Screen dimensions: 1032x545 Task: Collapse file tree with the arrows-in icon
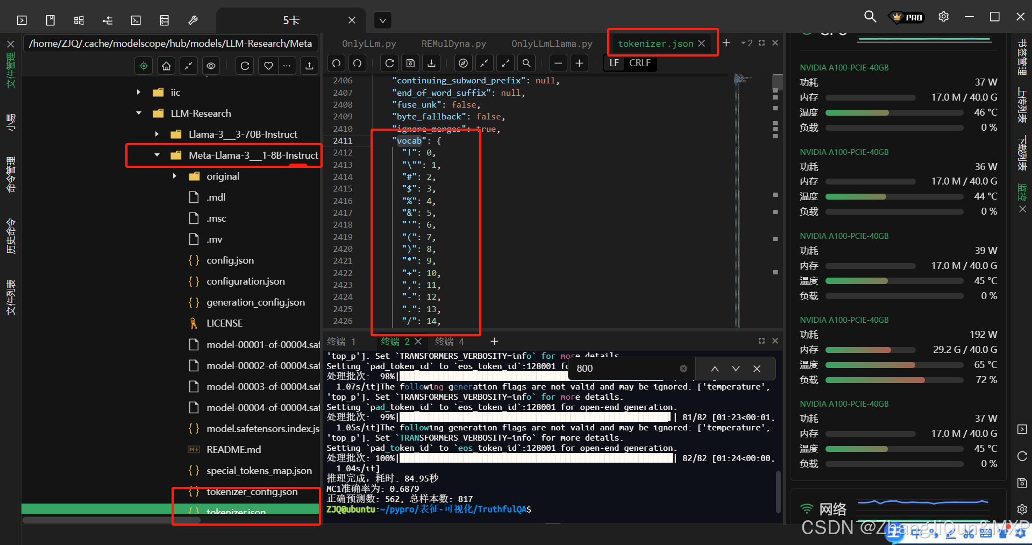coord(188,66)
